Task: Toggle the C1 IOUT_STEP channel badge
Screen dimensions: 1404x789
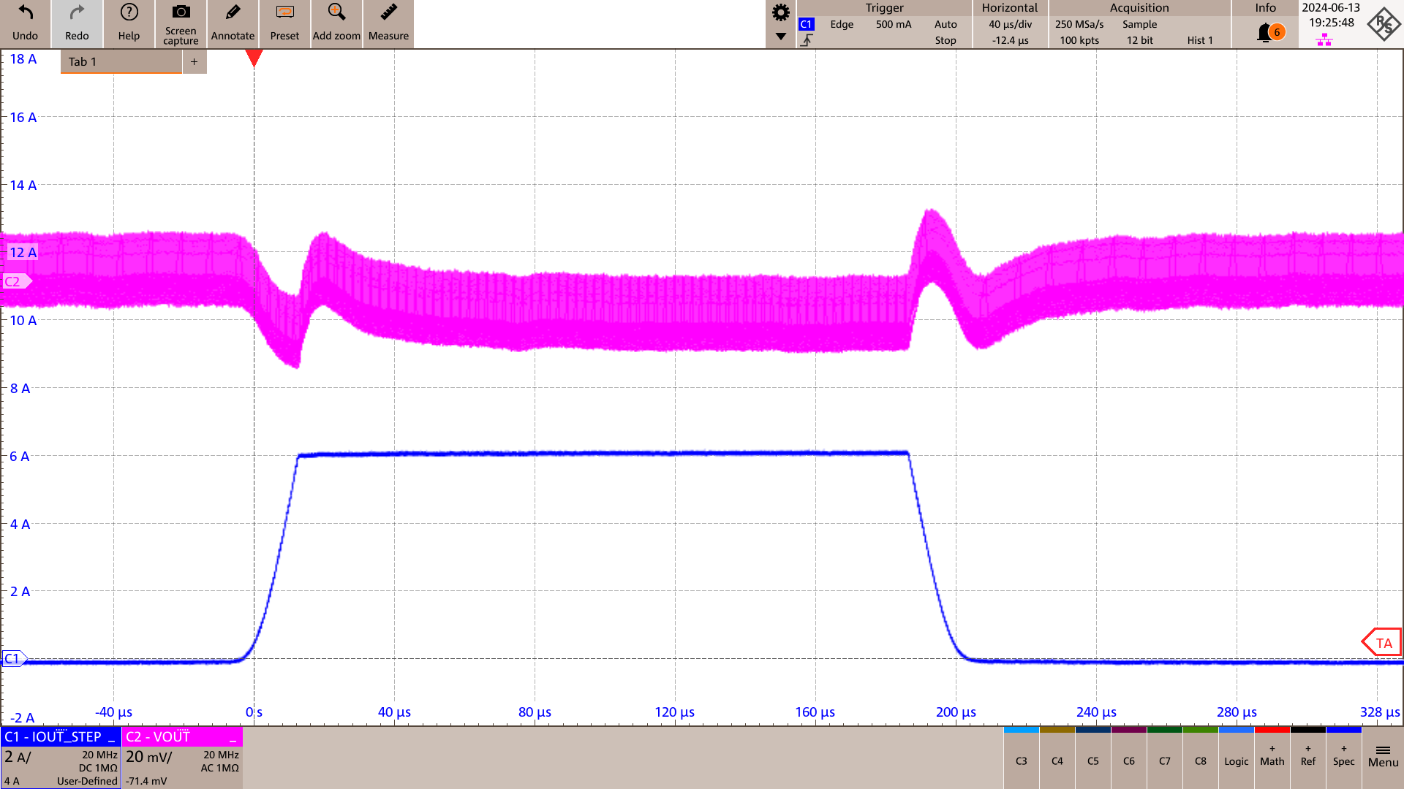Action: tap(60, 737)
